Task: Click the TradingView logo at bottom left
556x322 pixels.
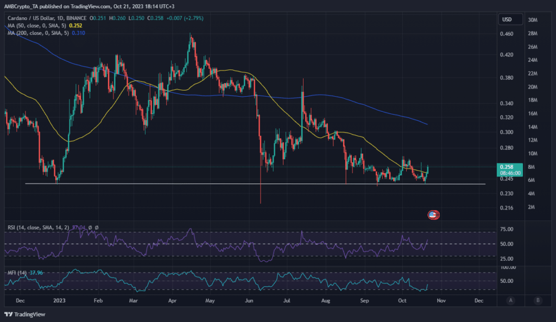Action: (25, 314)
